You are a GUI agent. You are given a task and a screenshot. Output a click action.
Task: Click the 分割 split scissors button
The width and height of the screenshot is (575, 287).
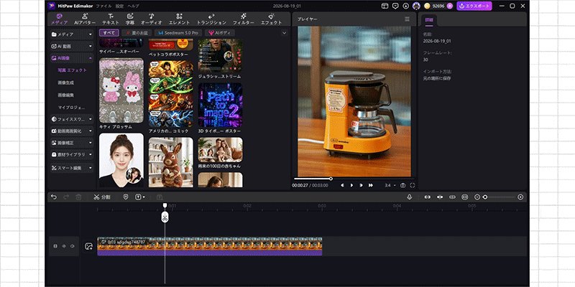pos(101,197)
